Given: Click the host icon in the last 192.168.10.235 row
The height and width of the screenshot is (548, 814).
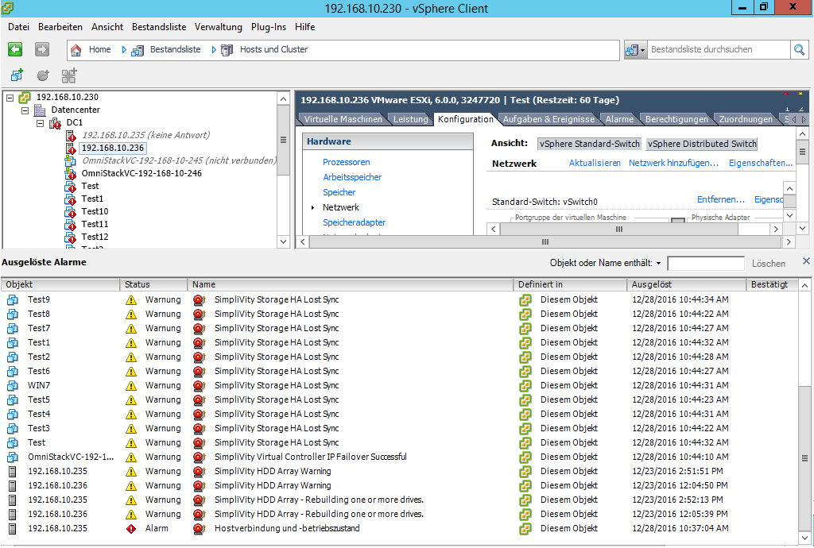Looking at the screenshot, I should coord(13,529).
